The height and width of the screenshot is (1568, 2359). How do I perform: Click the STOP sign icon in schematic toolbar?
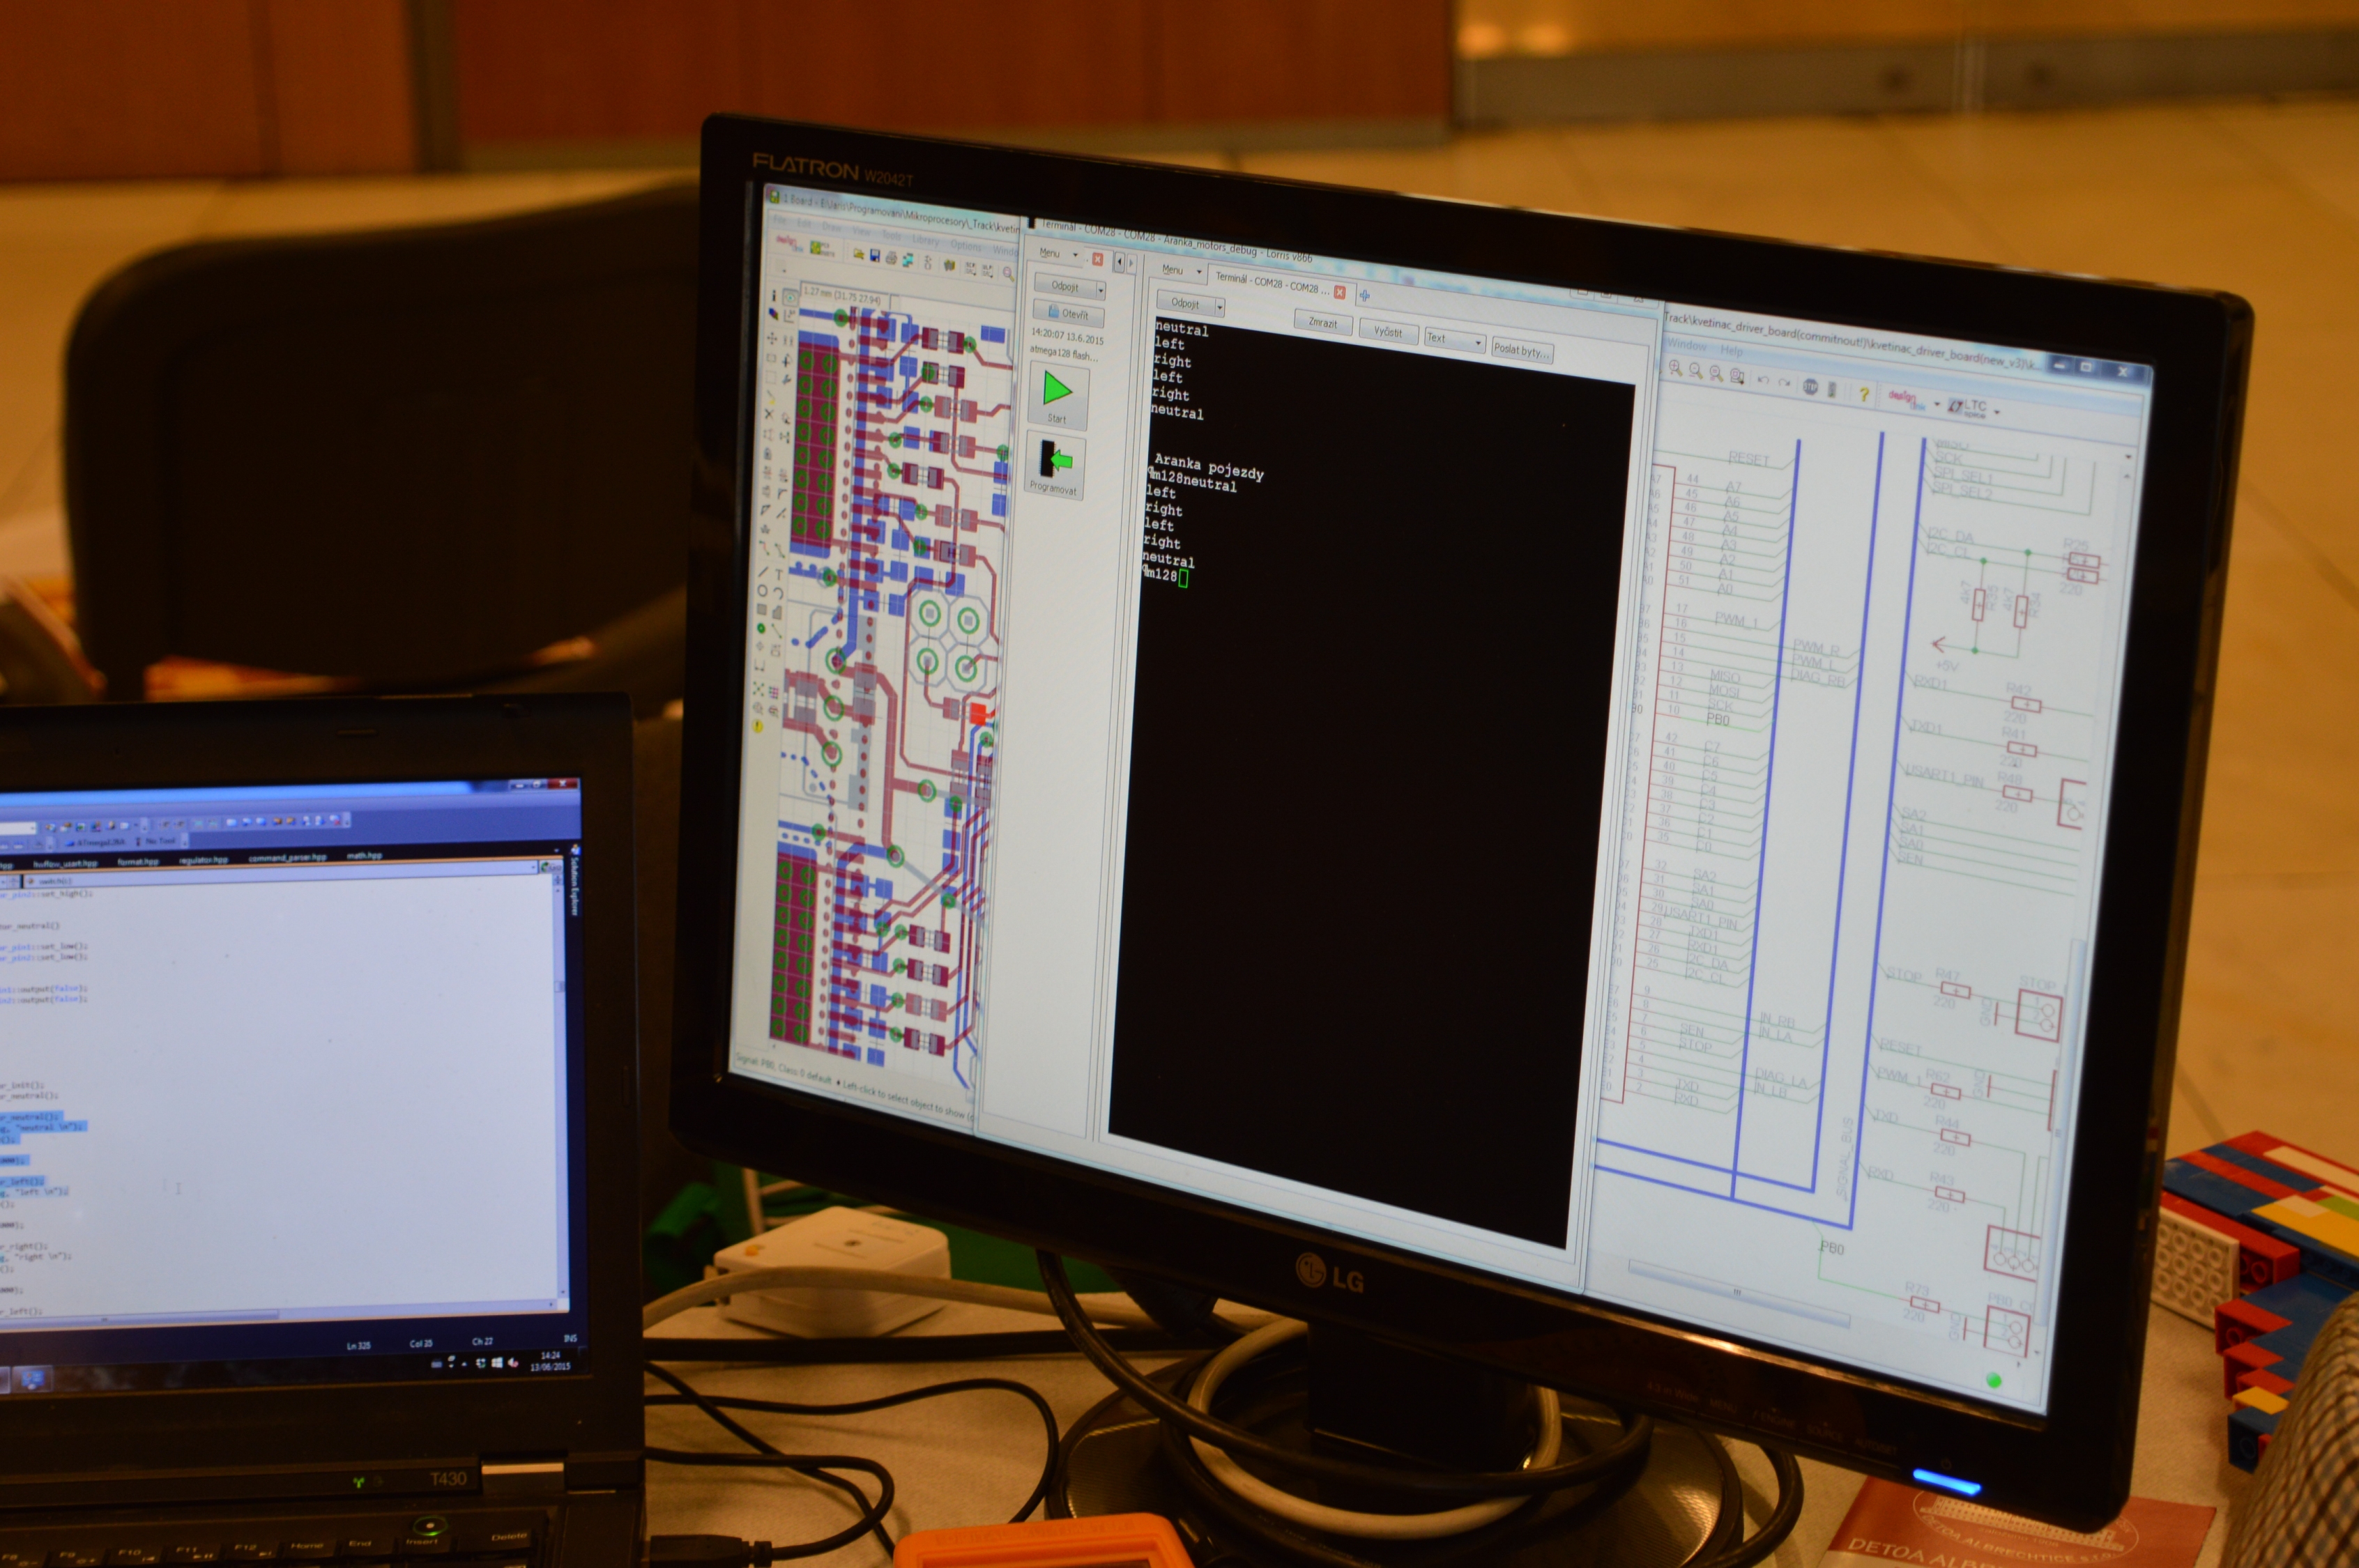[1811, 387]
